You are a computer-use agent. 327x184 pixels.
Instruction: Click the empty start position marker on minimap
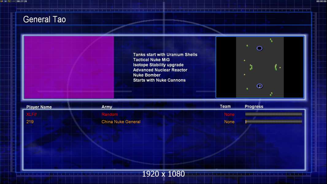[x=260, y=48]
